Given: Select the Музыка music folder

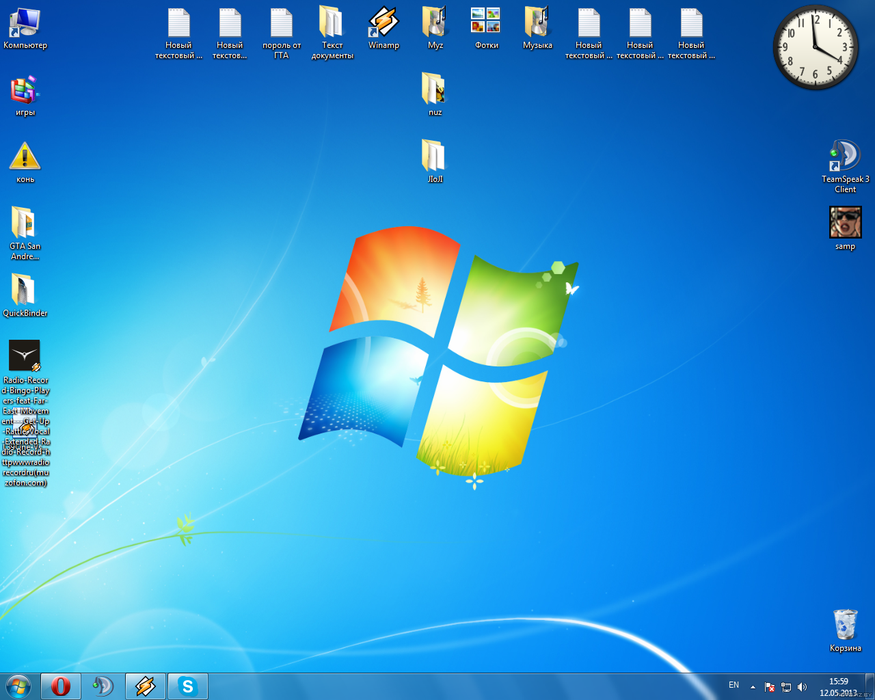Looking at the screenshot, I should click(537, 29).
